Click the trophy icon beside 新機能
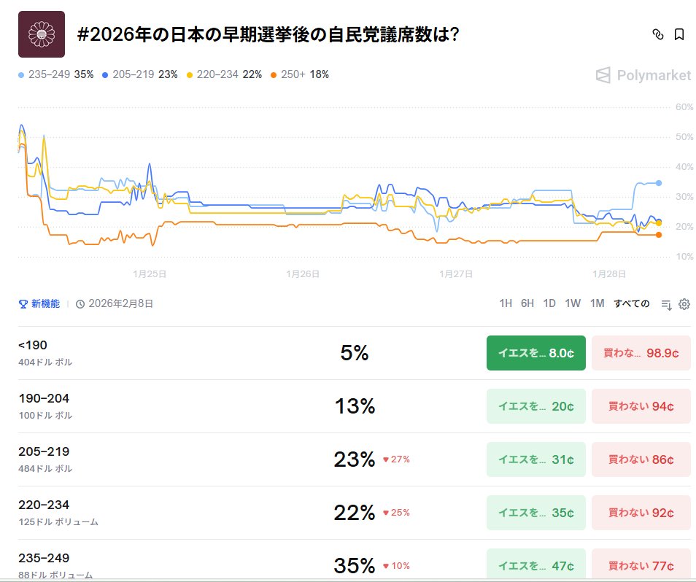This screenshot has width=696, height=582. [22, 304]
